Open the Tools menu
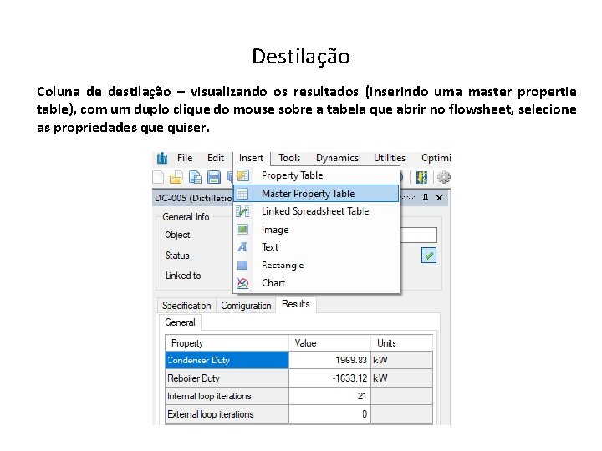The height and width of the screenshot is (451, 602). [x=289, y=158]
